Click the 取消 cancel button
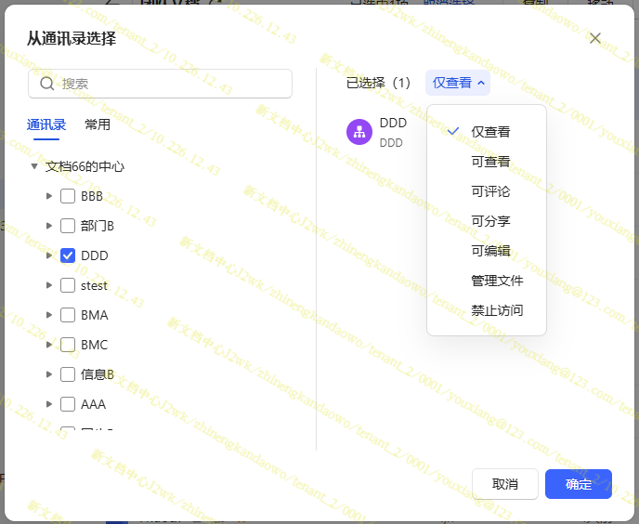639x524 pixels. tap(505, 484)
